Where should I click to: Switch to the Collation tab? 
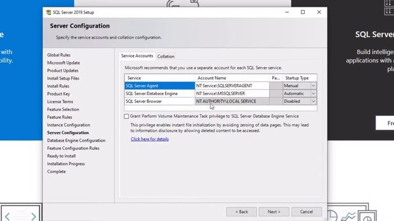(166, 56)
